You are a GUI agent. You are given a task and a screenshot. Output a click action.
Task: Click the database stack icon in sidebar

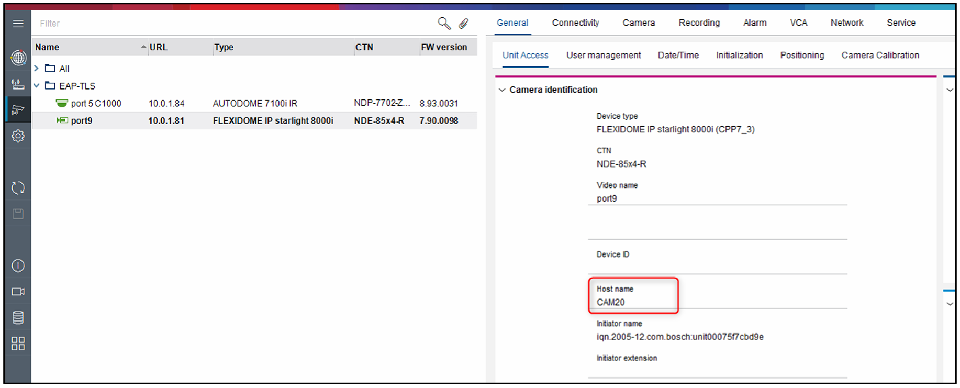(18, 317)
